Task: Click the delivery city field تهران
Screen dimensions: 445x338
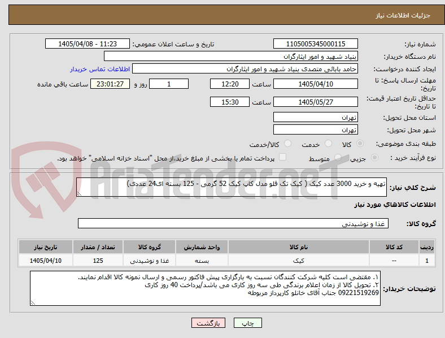Action: coord(316,130)
